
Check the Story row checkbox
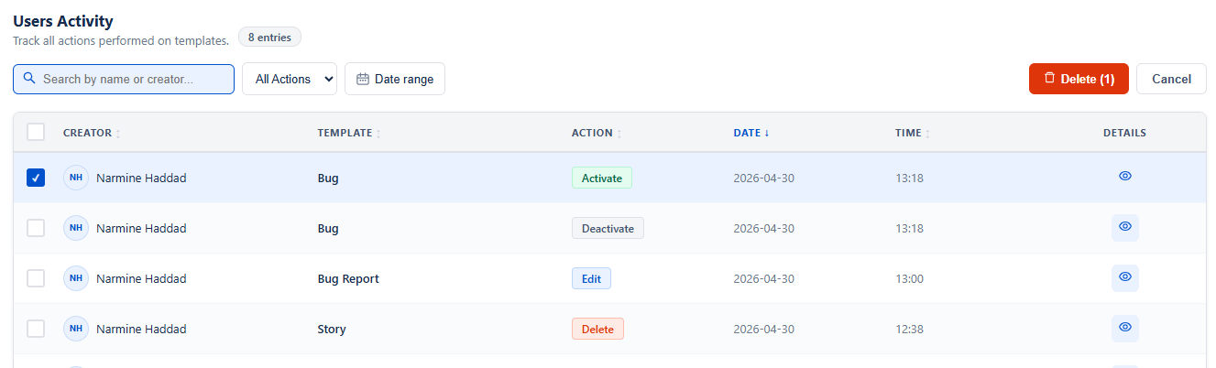pos(36,329)
